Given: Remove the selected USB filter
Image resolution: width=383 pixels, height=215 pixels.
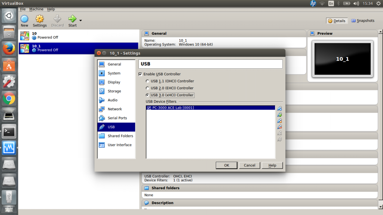Looking at the screenshot, I should pos(279,127).
